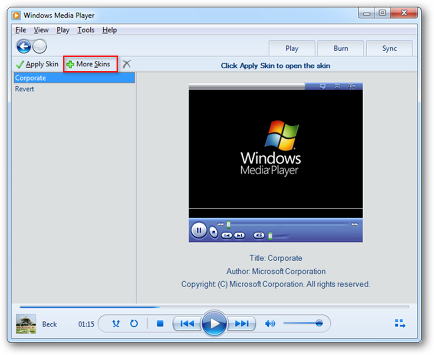Click the large Play button
Screen dimensions: 434x355
(x=214, y=323)
